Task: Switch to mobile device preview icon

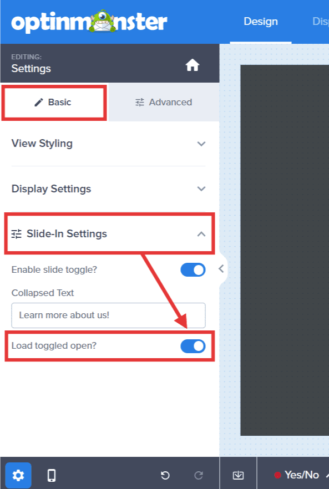Action: point(52,475)
